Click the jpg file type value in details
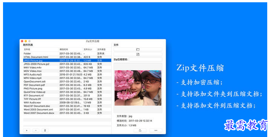The height and width of the screenshot is (137, 271). pos(130,116)
